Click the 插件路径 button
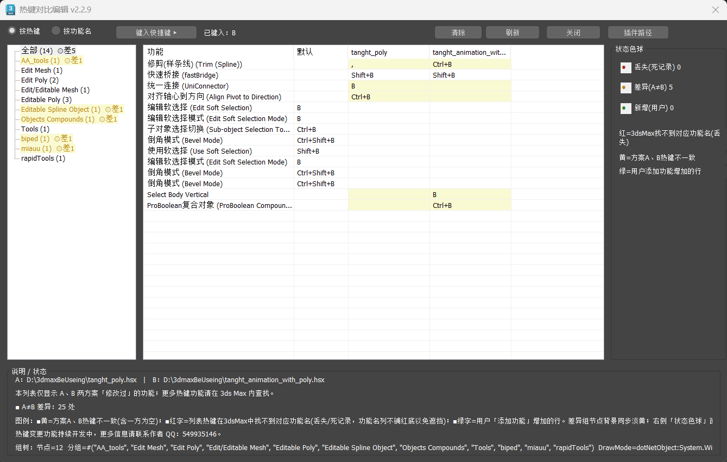This screenshot has height=462, width=727. coord(638,33)
